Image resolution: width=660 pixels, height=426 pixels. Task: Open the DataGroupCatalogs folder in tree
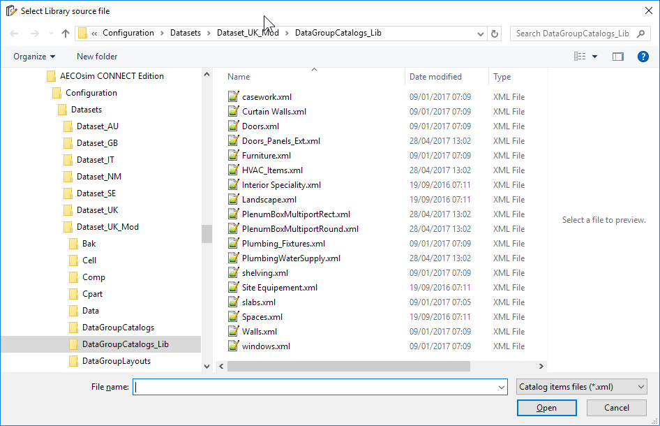(112, 328)
